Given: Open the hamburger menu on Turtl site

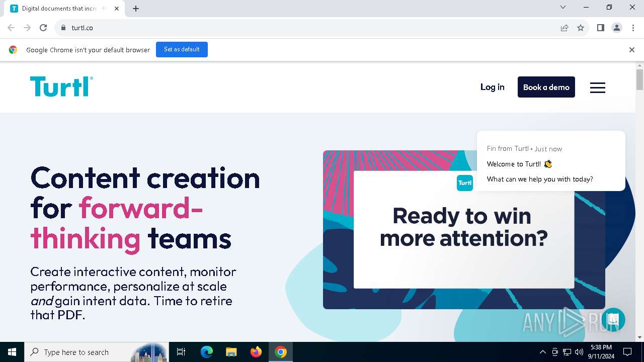Looking at the screenshot, I should coord(597,87).
